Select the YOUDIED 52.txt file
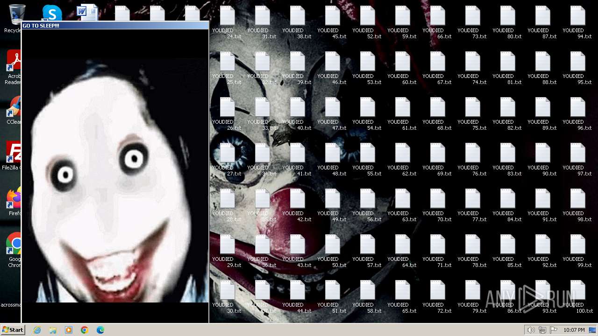 point(367,23)
